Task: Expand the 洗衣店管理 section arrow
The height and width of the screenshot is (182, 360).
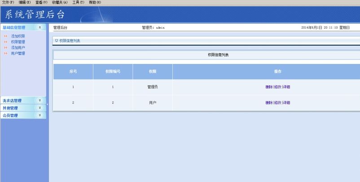Action: point(40,100)
